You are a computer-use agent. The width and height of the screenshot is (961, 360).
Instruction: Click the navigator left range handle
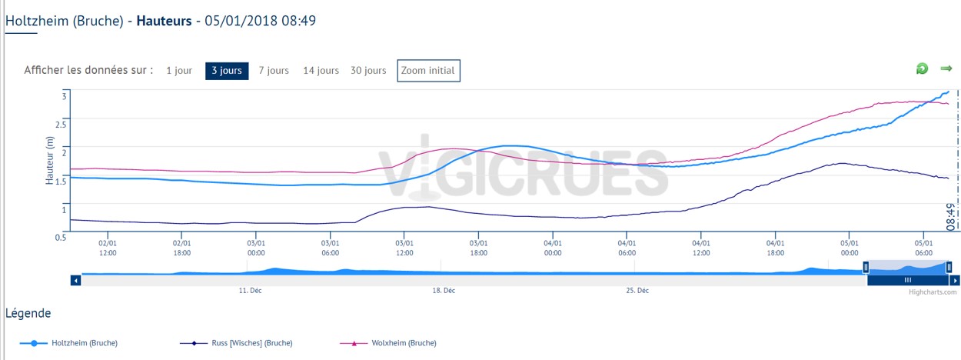click(x=866, y=267)
